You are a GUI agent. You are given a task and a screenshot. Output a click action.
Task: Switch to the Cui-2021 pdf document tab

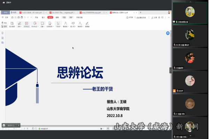coord(62,13)
